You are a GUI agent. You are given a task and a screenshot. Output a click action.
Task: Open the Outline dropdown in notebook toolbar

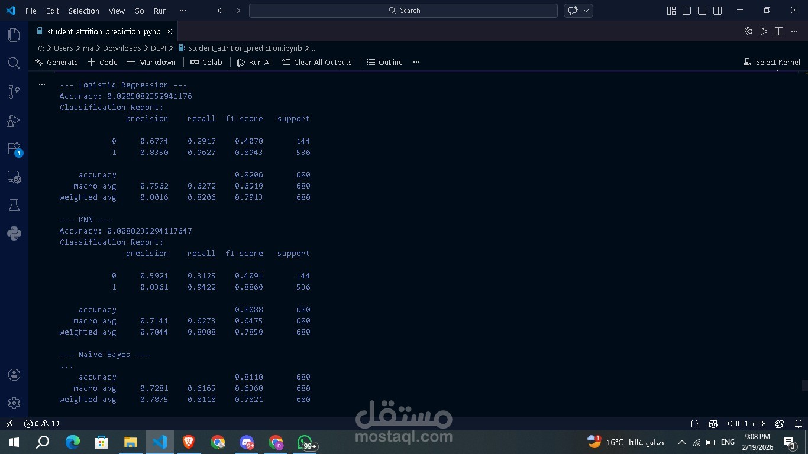coord(384,62)
